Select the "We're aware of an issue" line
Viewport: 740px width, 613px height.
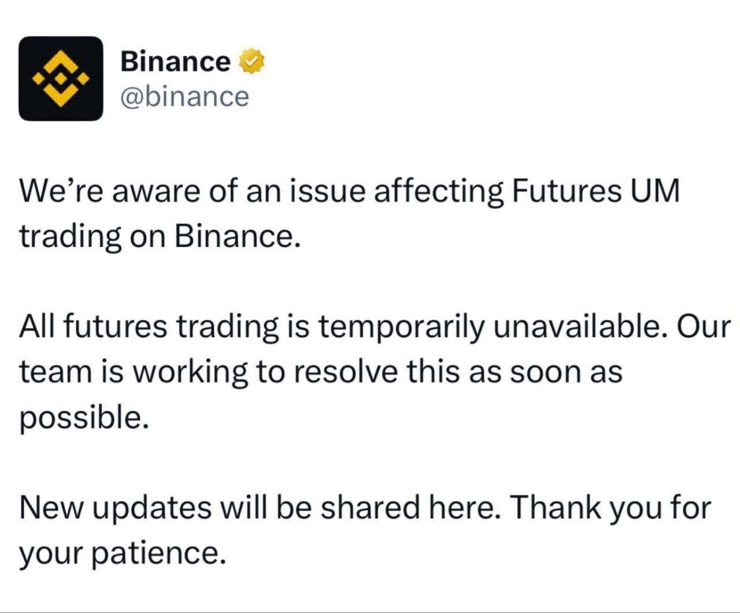349,191
